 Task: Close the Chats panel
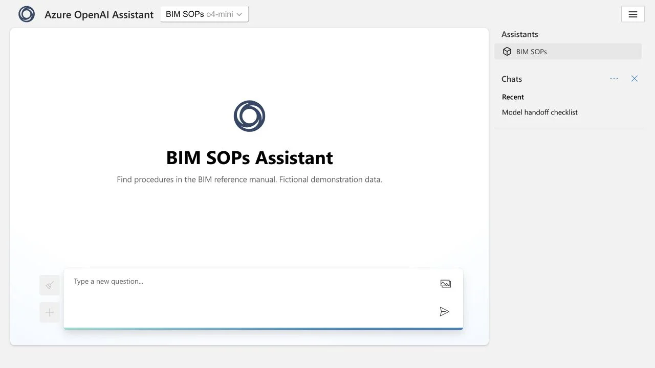coord(635,79)
